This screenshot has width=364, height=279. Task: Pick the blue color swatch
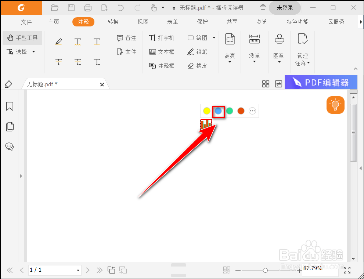point(218,111)
